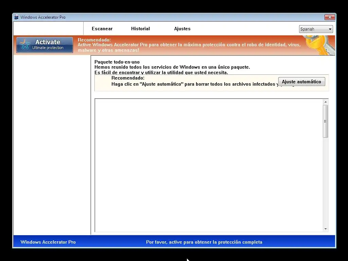Click 'Haga clic en "Ajuste automático"' text

coord(194,84)
